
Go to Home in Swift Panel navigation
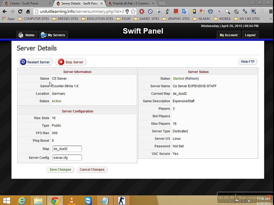tap(27, 35)
